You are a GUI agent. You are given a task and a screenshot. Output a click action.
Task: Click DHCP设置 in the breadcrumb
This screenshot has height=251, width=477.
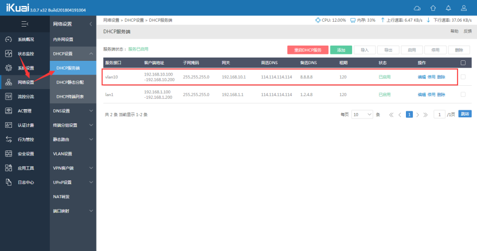coord(134,20)
